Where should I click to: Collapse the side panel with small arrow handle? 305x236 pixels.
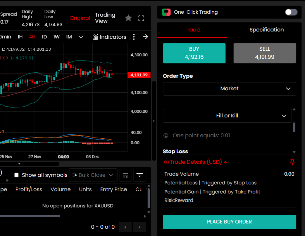(x=154, y=121)
